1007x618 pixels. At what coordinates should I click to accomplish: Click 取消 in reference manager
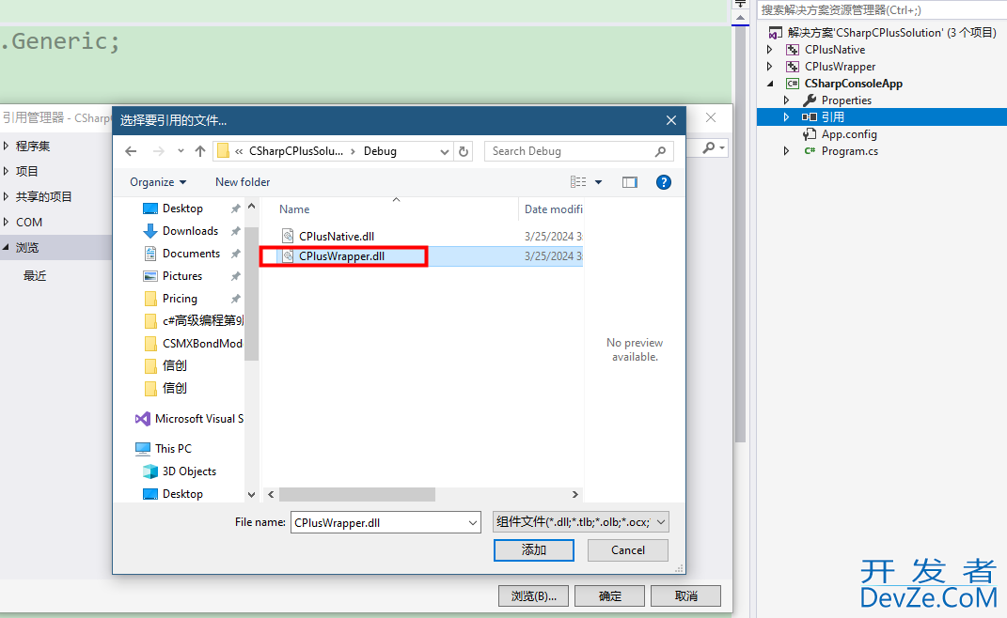[685, 595]
